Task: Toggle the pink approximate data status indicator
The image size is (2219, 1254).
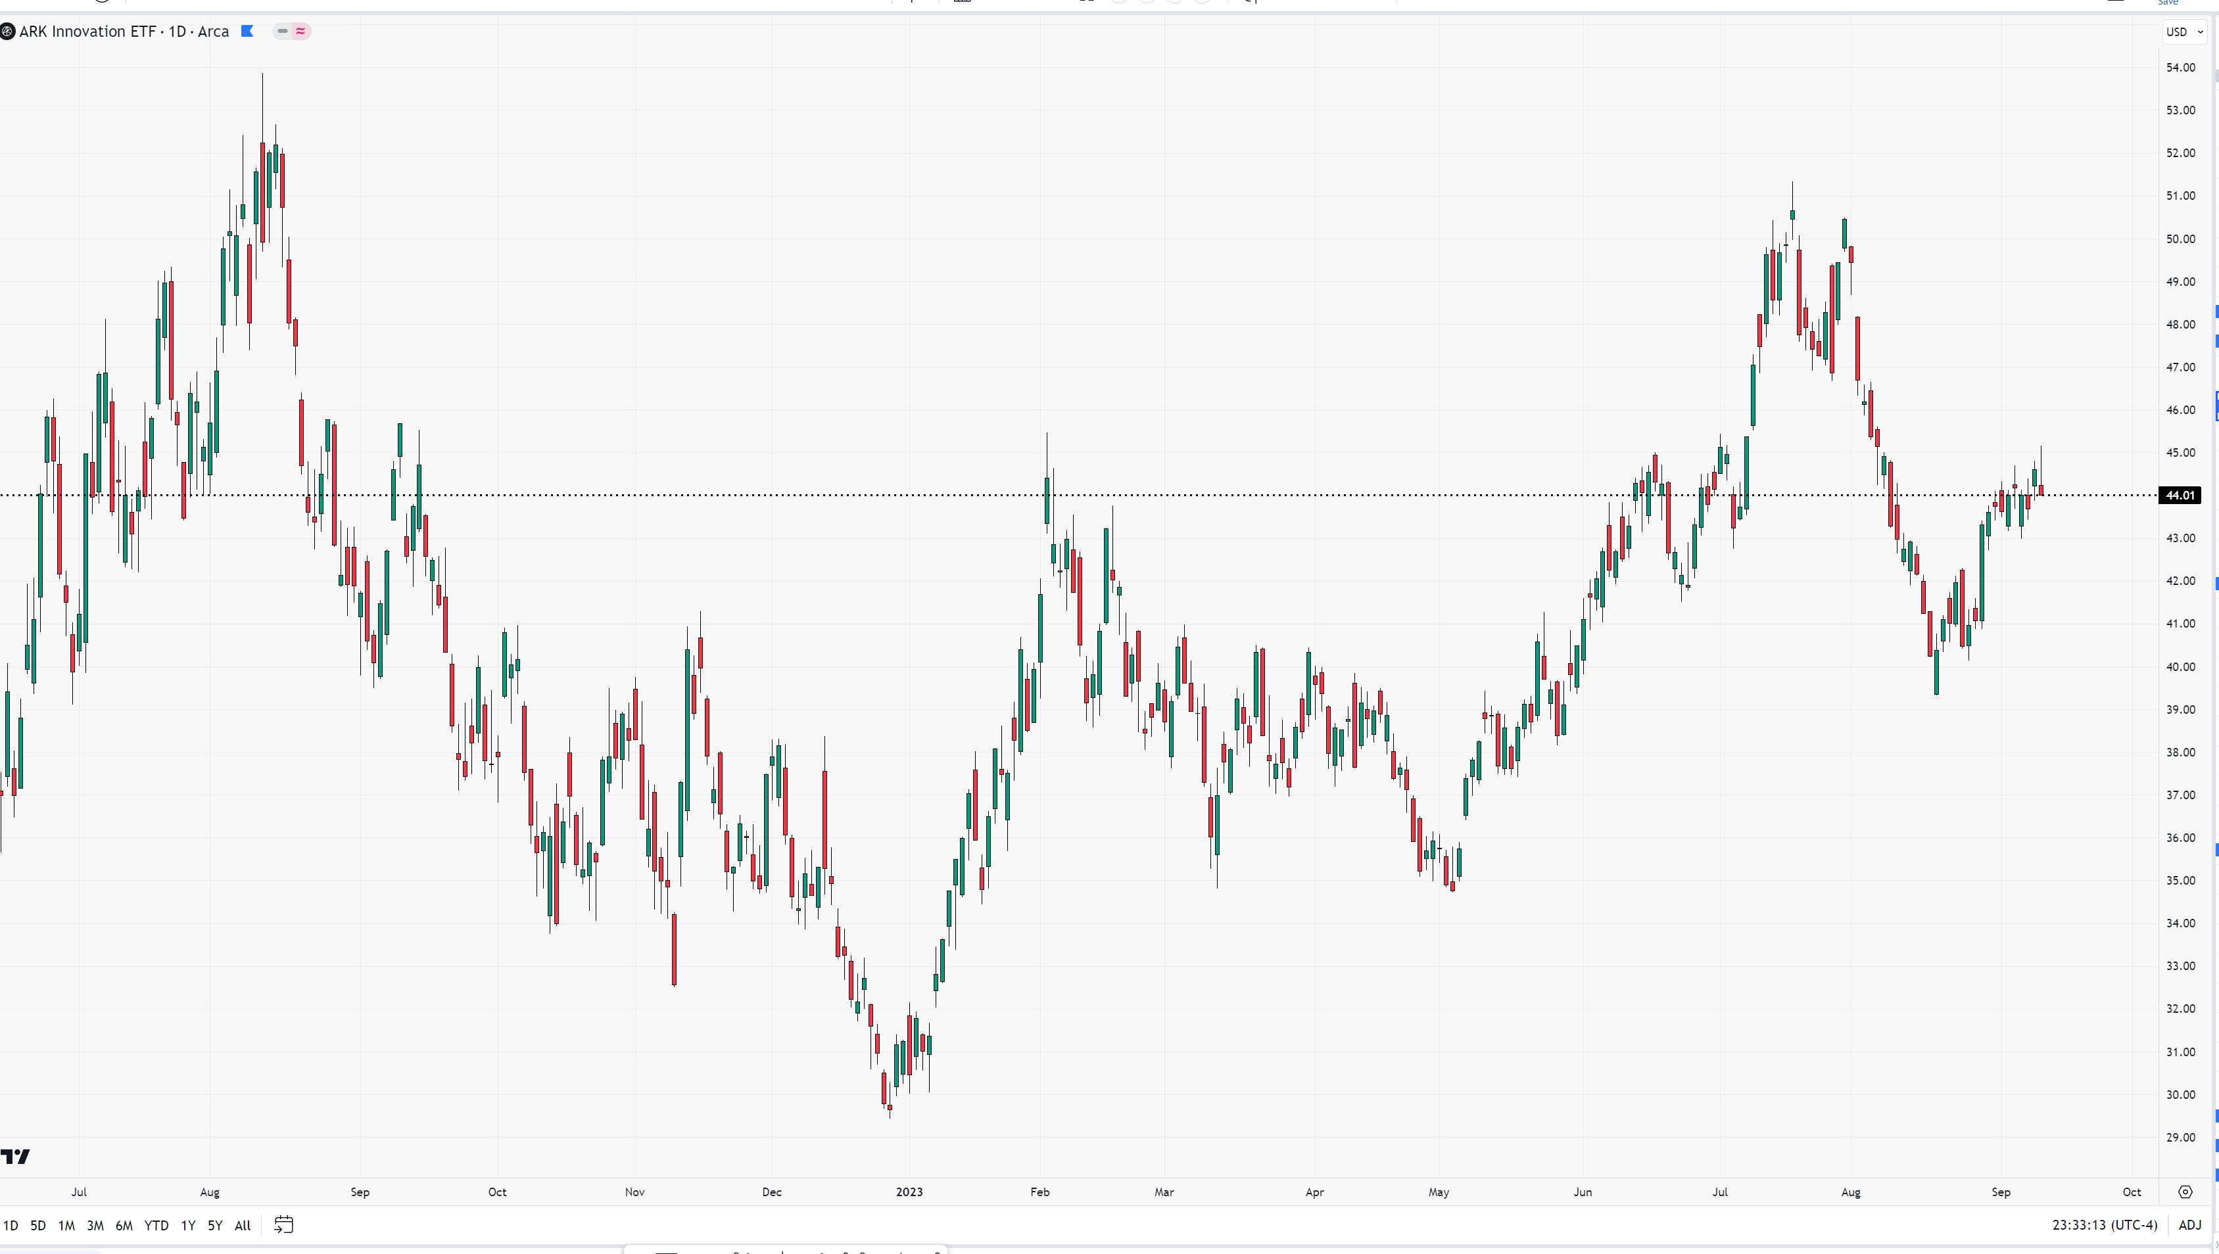Action: [x=300, y=31]
